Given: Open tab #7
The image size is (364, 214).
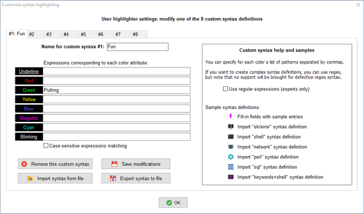Looking at the screenshot, I should (122, 34).
